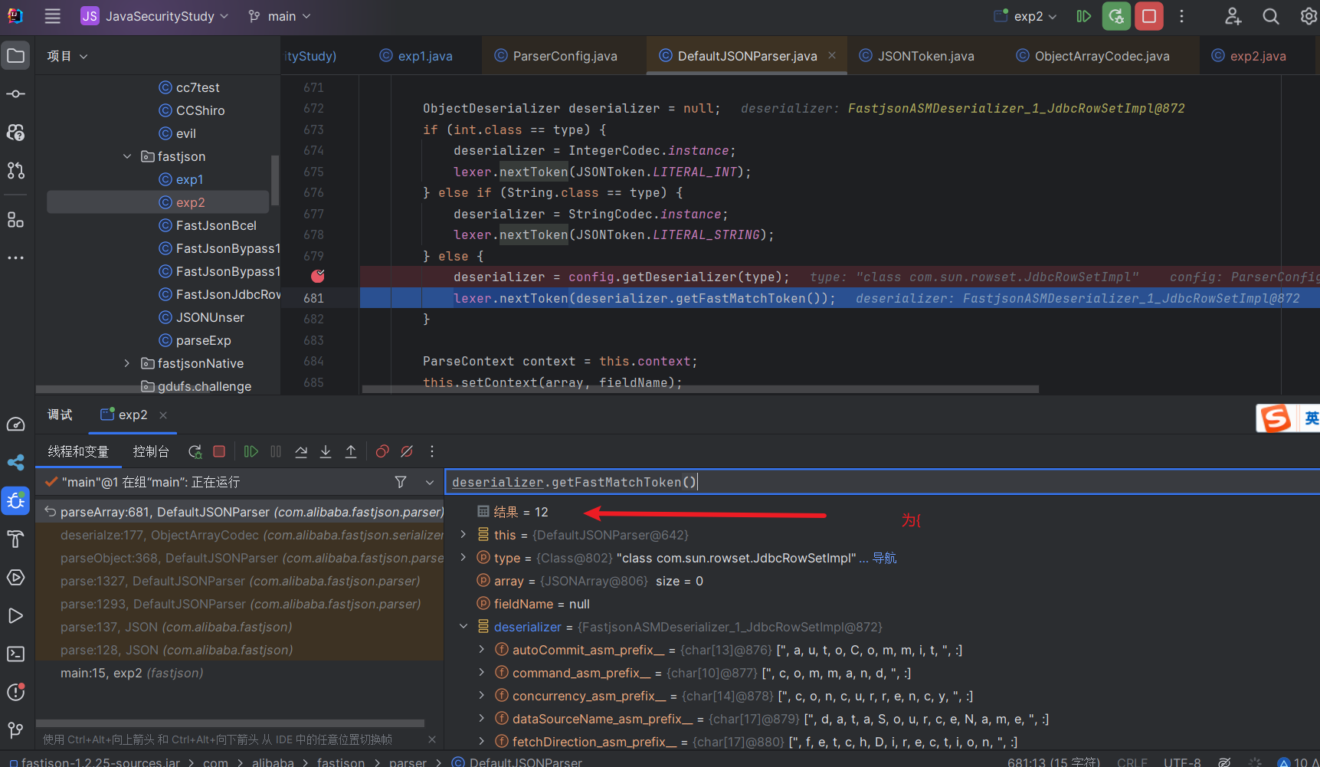The width and height of the screenshot is (1320, 767).
Task: Expand the fastjsonNative folder
Action: (x=127, y=363)
